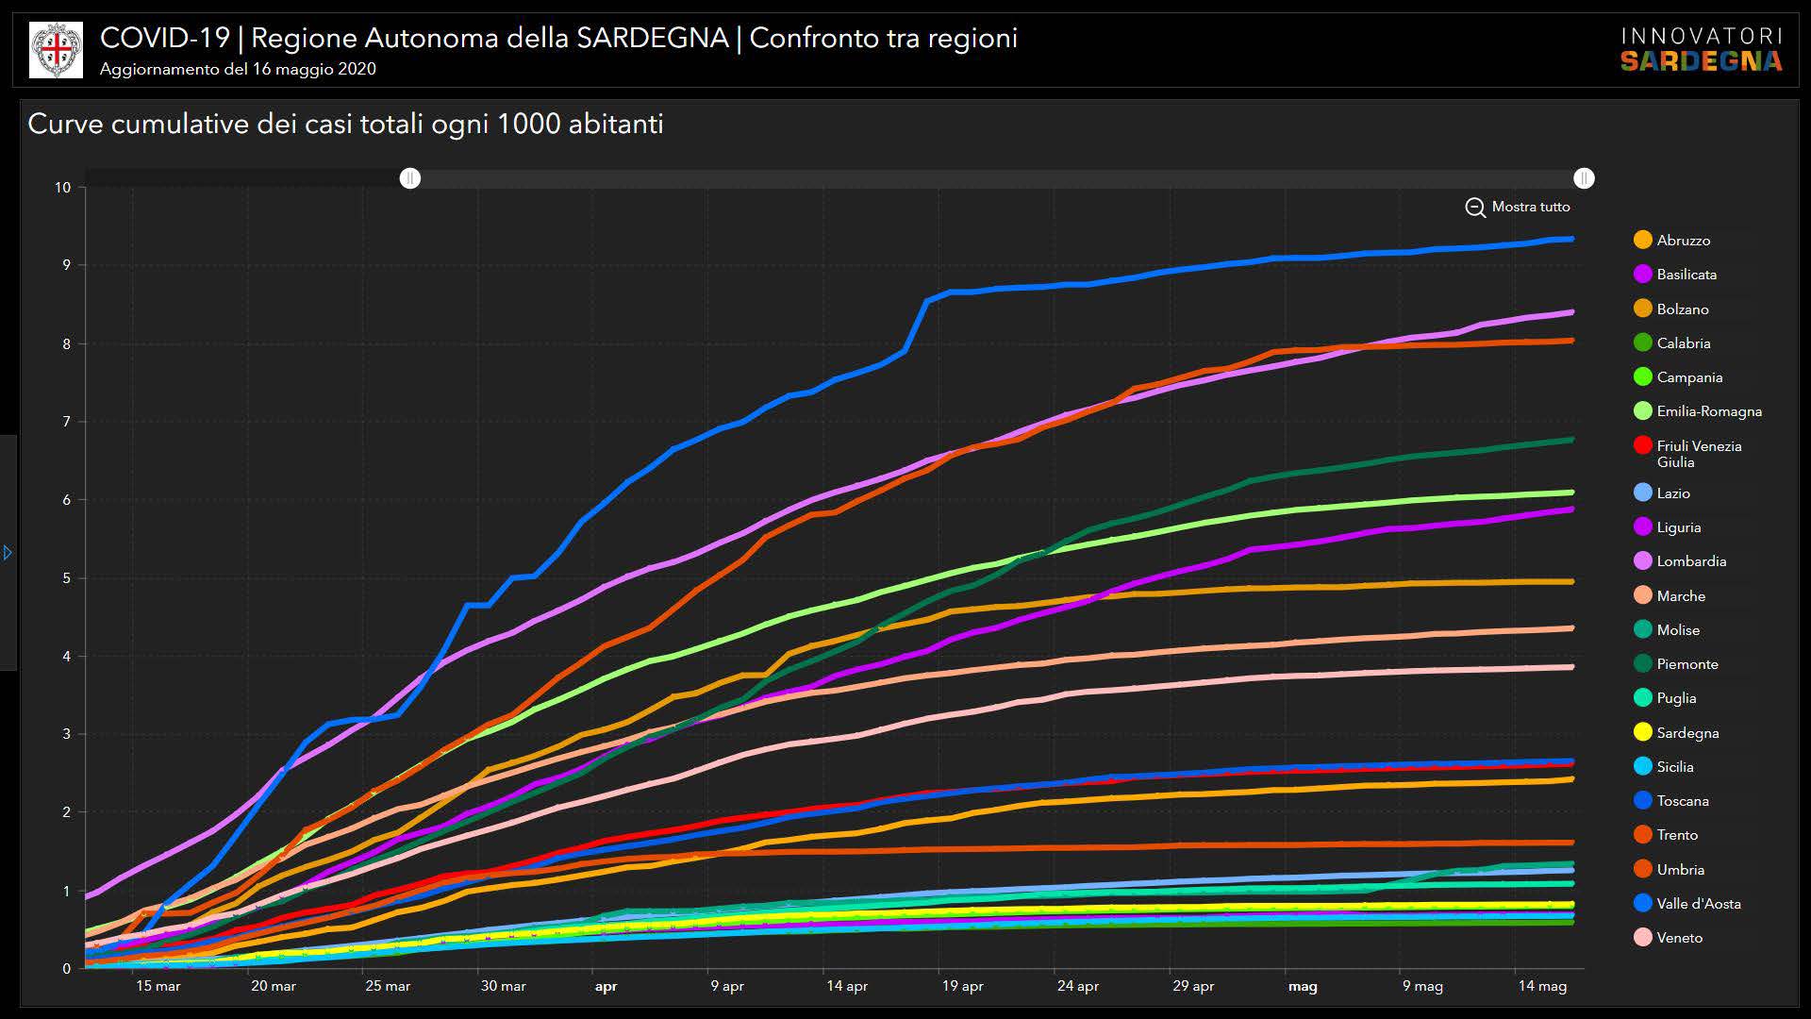Click the Emilia-Romagna legend label
This screenshot has width=1811, height=1019.
[x=1708, y=411]
